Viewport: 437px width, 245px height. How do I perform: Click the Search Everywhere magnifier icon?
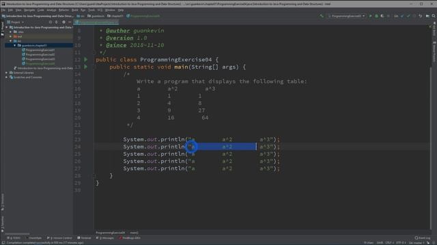tap(434, 16)
